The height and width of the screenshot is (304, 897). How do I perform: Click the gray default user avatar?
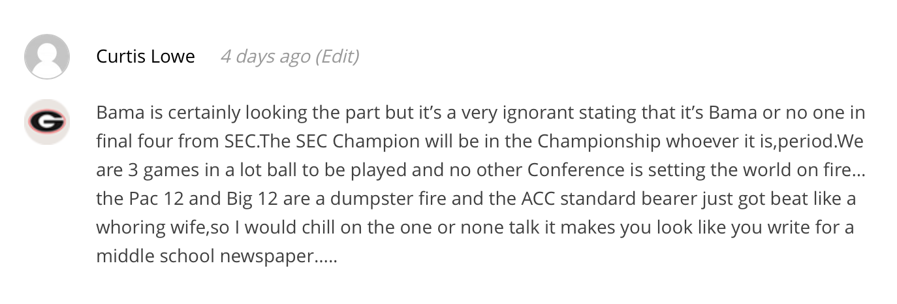click(x=47, y=57)
